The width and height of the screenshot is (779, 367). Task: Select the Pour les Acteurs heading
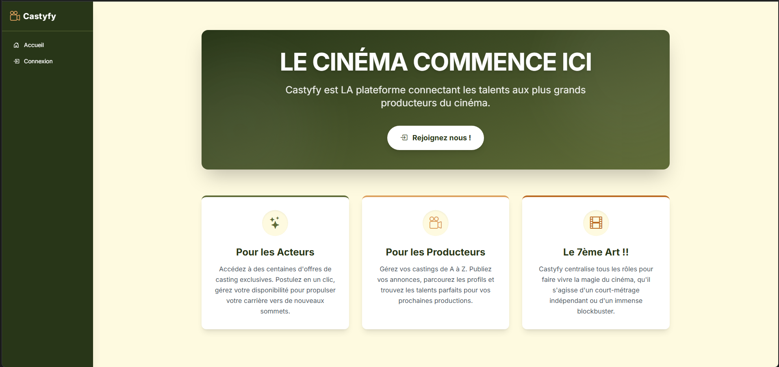(275, 252)
